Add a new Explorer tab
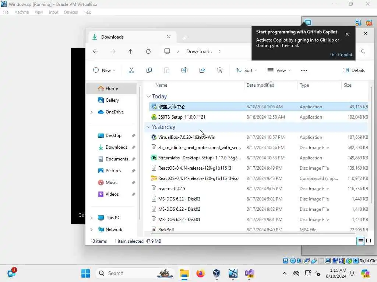This screenshot has width=377, height=282. 185,37
